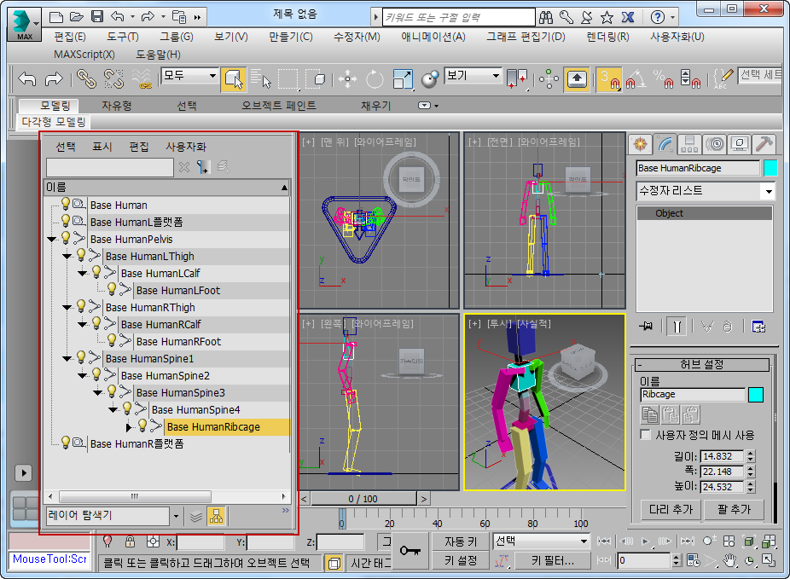Open the Hierarchy command panel tab
The width and height of the screenshot is (790, 579).
click(x=689, y=143)
